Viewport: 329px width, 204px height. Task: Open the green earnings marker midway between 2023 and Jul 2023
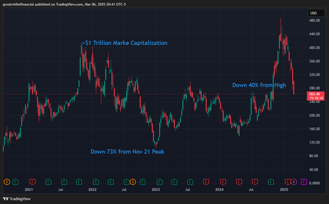coord(175,182)
